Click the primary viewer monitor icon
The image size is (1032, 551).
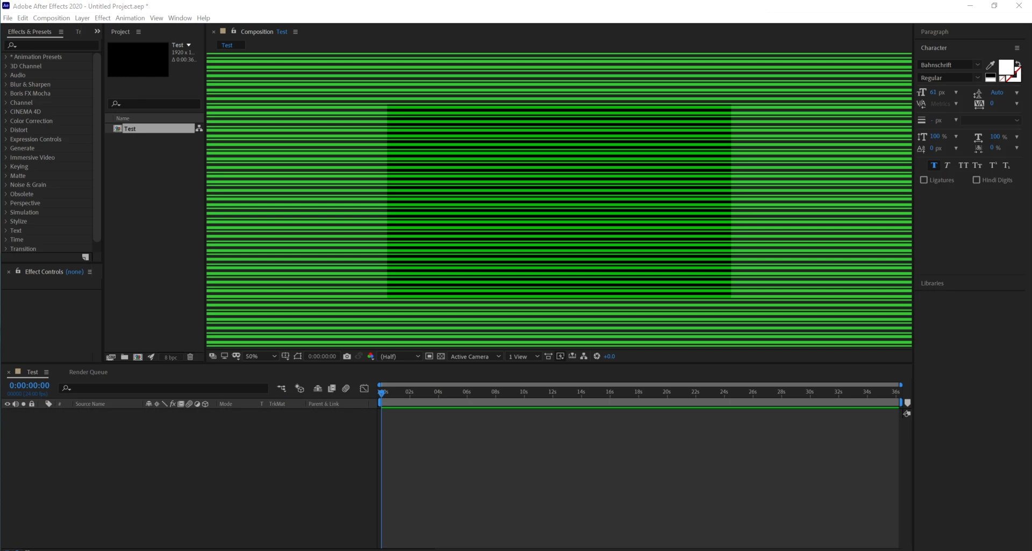pos(225,356)
